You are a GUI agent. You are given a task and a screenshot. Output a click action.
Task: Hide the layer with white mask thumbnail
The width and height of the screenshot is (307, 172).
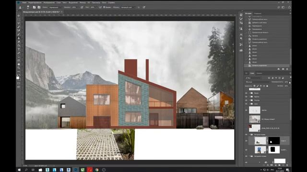pos(246,150)
